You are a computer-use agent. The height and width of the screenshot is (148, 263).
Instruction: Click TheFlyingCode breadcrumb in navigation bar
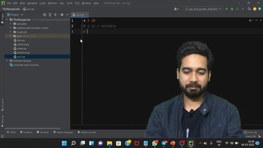[x=11, y=9]
